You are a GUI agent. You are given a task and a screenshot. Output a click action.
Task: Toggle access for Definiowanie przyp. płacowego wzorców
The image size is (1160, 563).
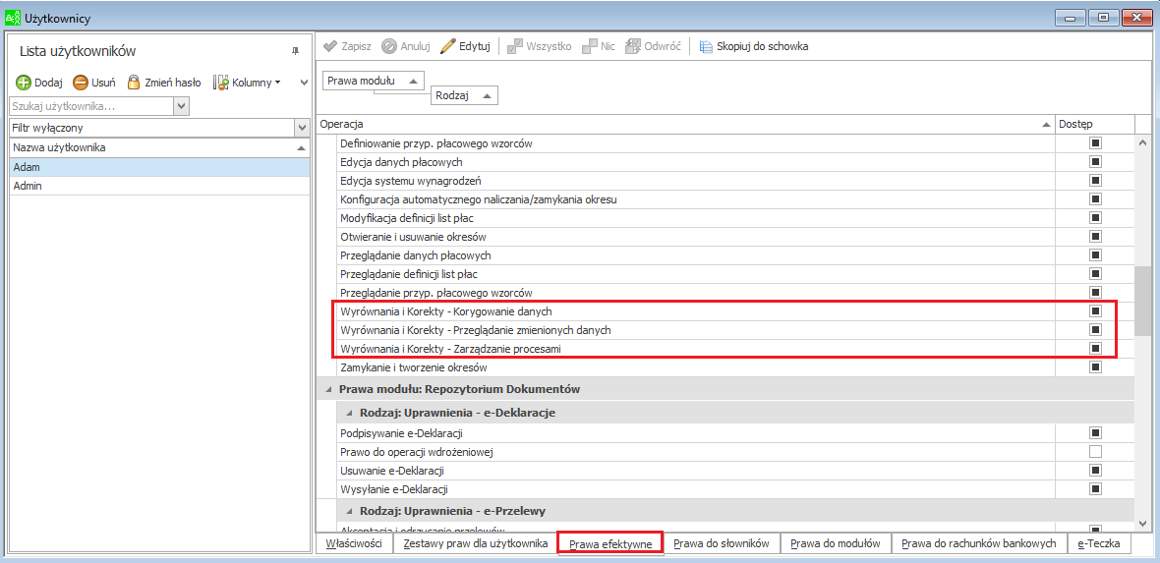1096,142
